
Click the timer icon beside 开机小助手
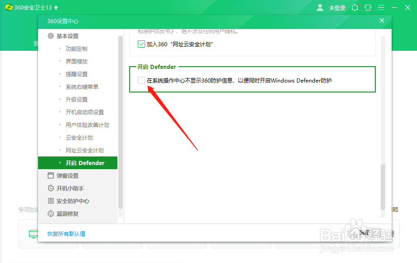50,188
